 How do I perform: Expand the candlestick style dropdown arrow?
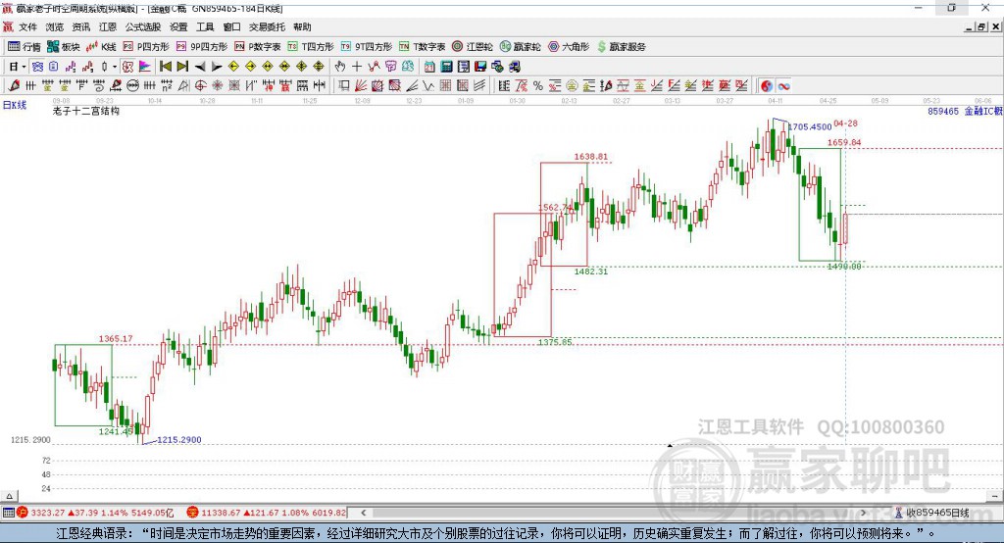115,67
